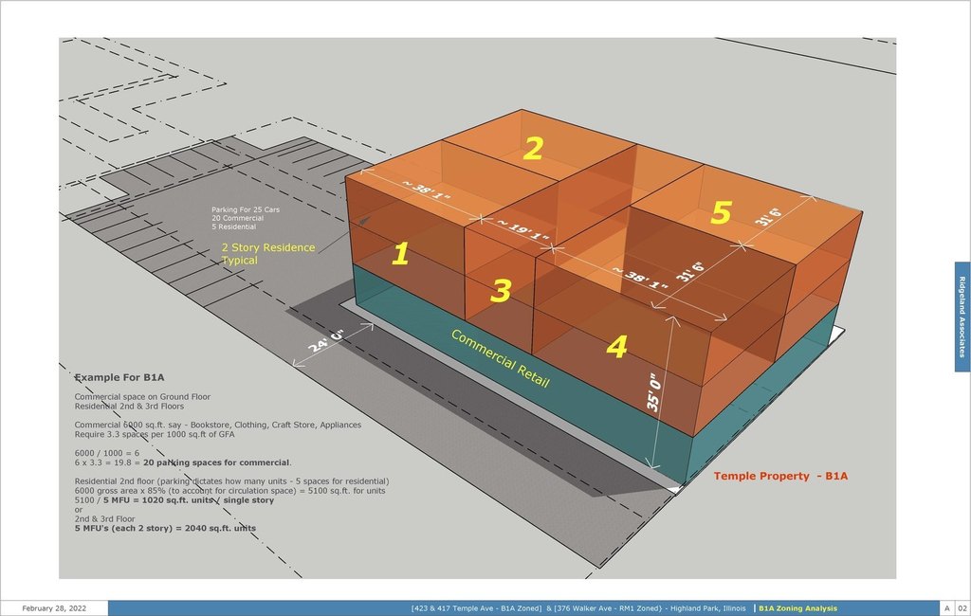Click the 35' 0" height dimension
Image resolution: width=971 pixels, height=616 pixels.
point(652,390)
